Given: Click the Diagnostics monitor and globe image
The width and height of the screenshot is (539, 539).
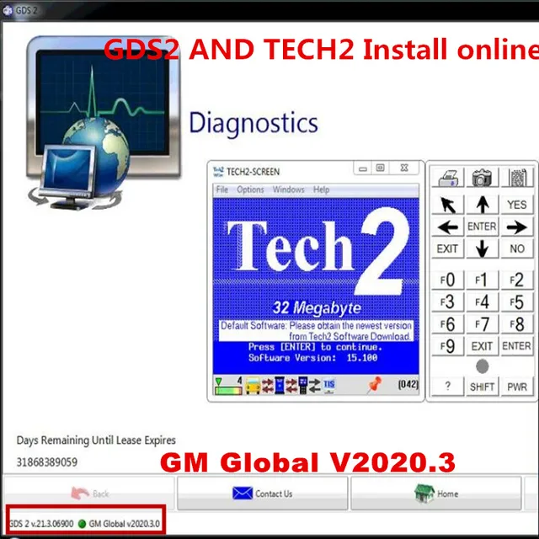Looking at the screenshot, I should 103,124.
